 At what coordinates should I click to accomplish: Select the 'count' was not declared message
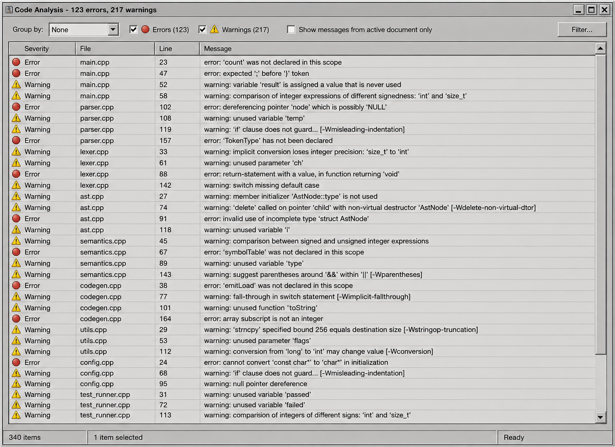click(273, 62)
